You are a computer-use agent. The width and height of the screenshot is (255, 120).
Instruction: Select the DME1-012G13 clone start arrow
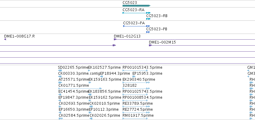pos(115,39)
